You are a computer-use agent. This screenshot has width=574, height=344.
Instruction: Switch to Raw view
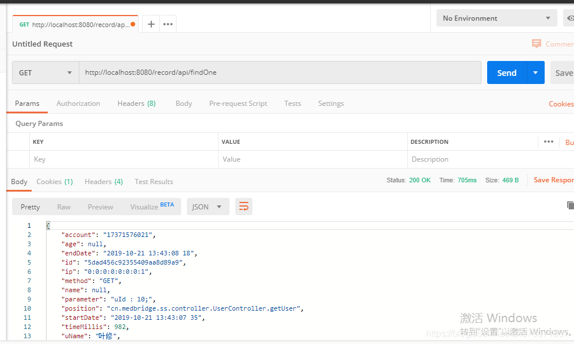(64, 207)
